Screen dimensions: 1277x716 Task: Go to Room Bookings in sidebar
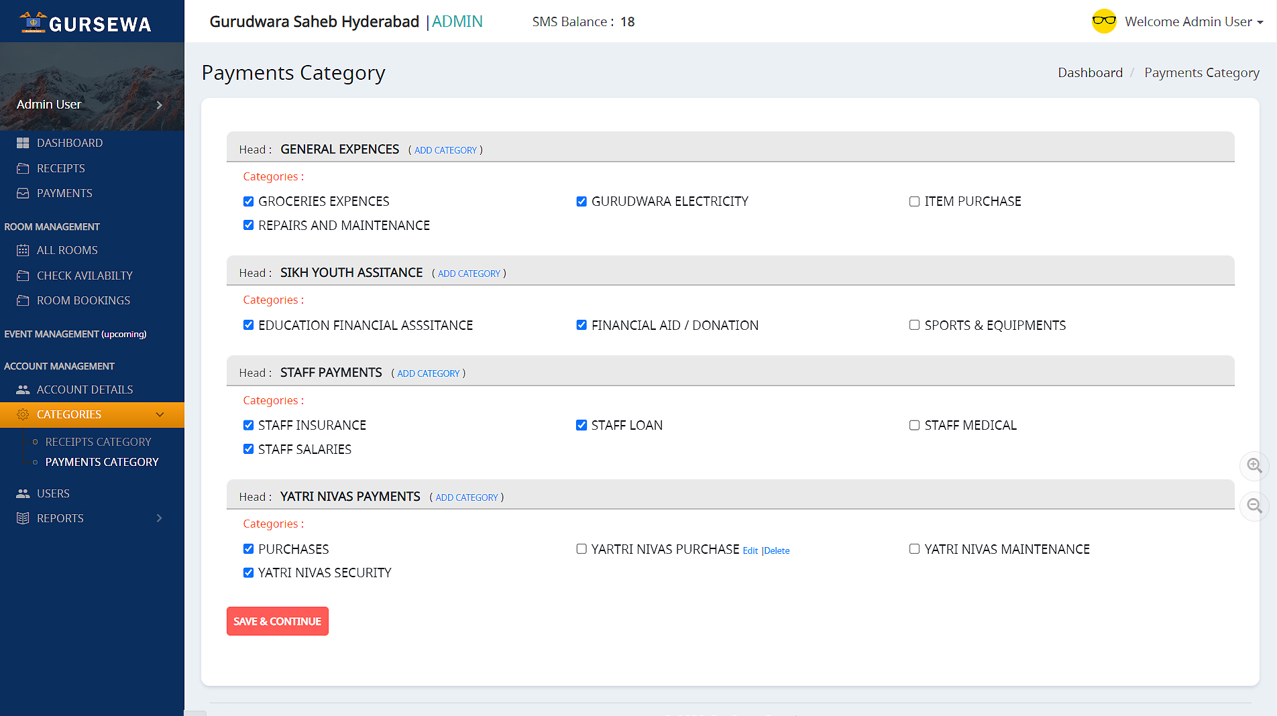83,300
